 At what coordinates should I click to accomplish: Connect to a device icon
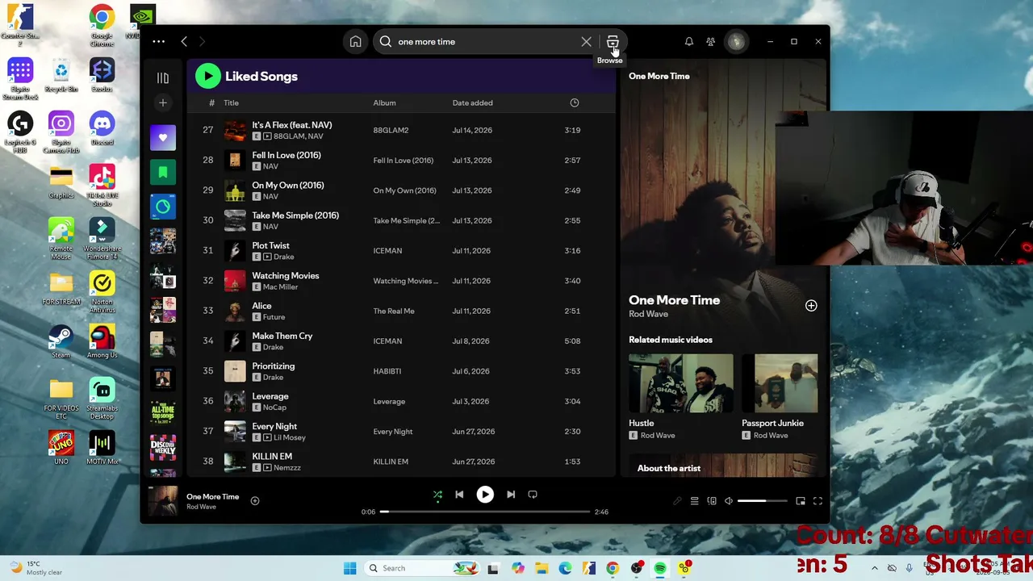tap(712, 501)
